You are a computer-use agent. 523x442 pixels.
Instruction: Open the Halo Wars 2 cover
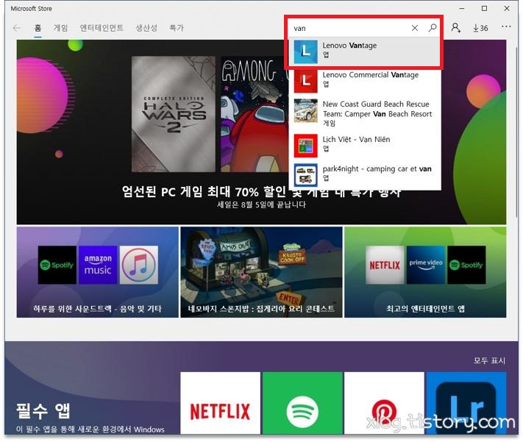174,114
